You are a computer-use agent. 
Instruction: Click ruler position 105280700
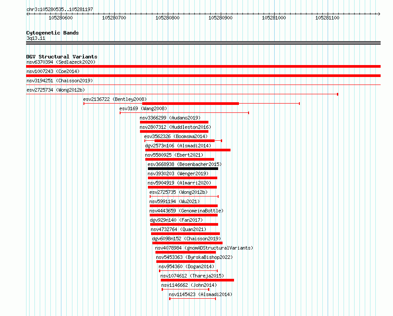pos(114,18)
